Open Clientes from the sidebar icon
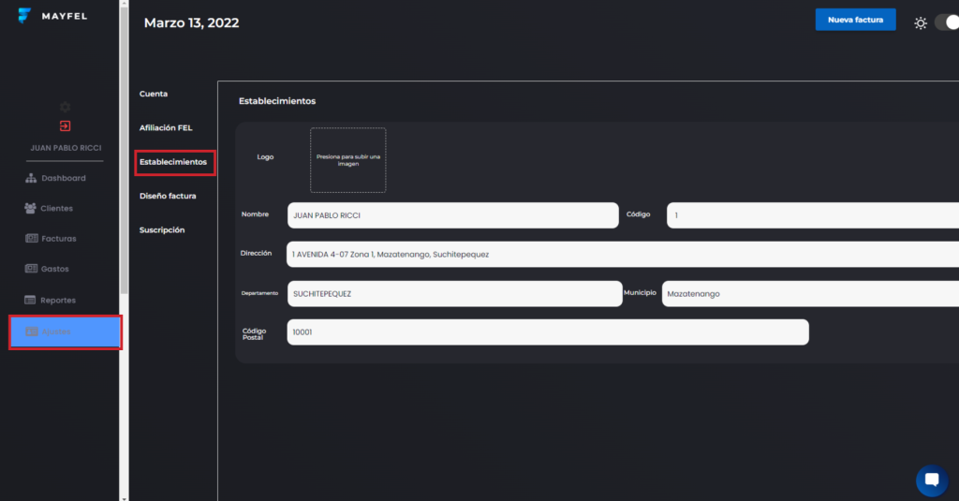Image resolution: width=959 pixels, height=501 pixels. point(31,208)
